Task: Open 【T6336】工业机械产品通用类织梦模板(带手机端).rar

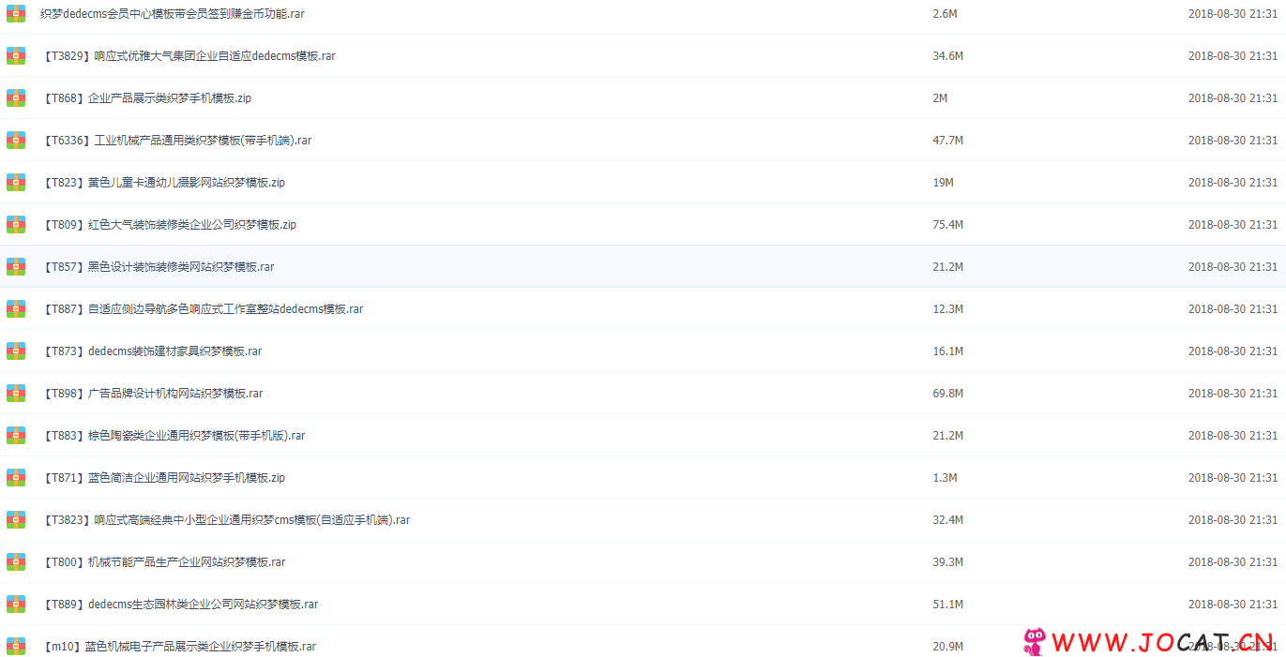Action: coord(176,141)
